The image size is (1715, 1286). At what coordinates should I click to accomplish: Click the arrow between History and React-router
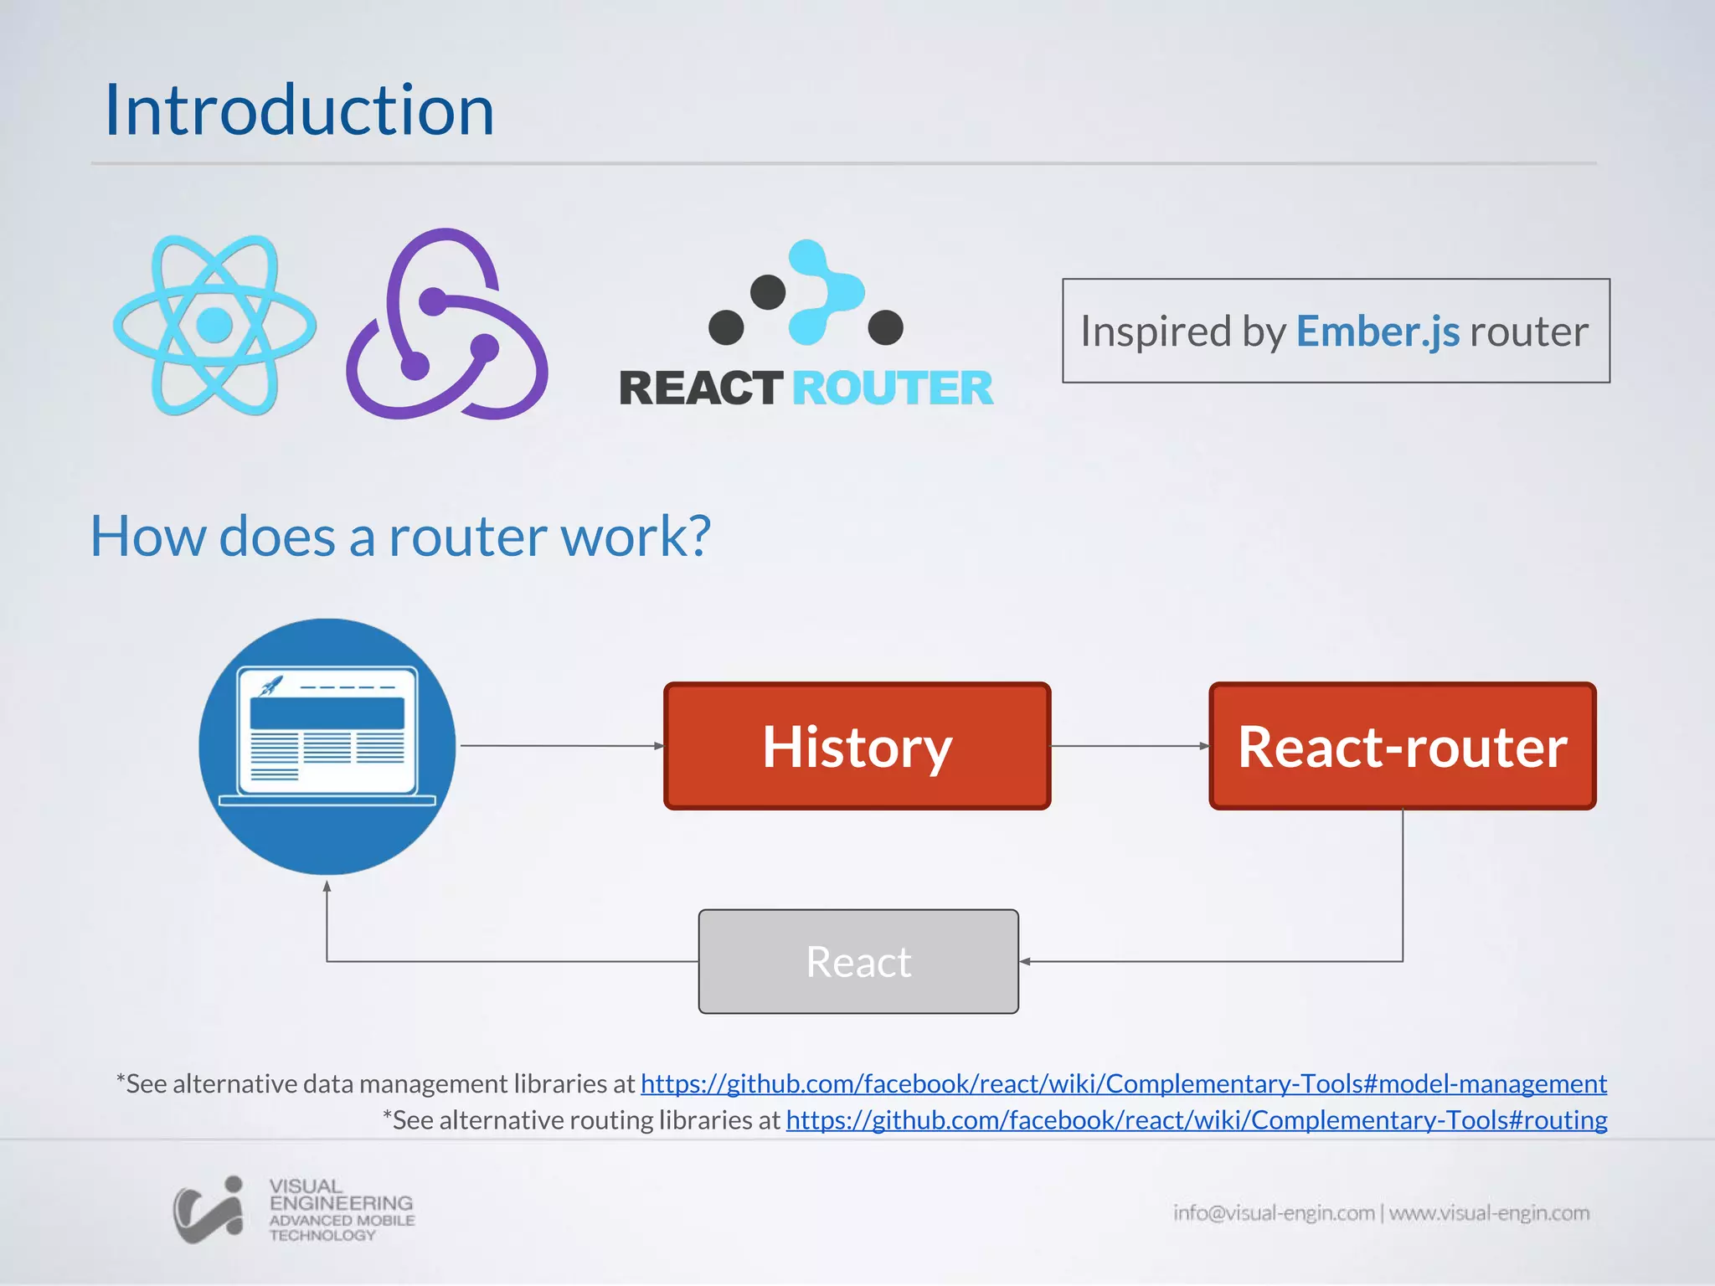coord(1129,745)
